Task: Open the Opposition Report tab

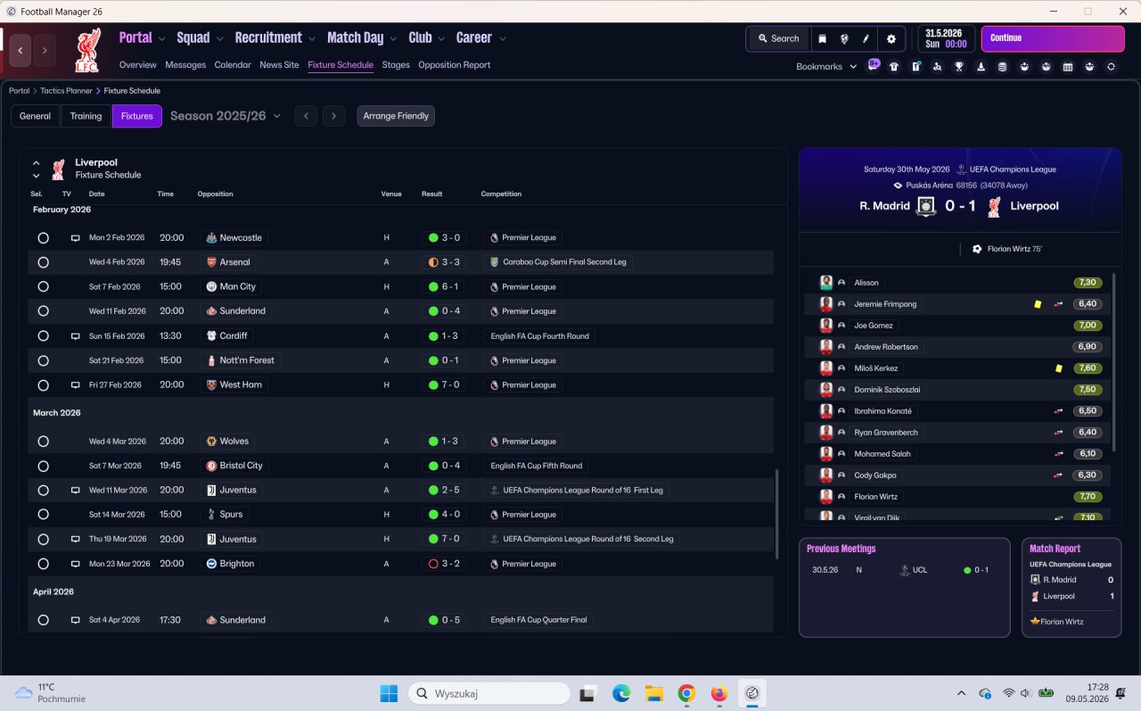Action: click(x=455, y=65)
